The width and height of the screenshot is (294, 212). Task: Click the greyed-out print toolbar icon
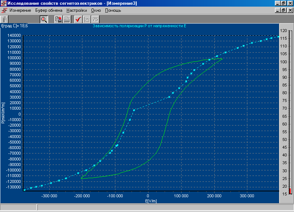(67, 20)
